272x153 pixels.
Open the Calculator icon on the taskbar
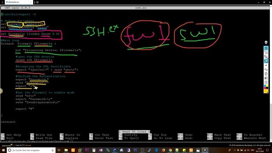click(94, 150)
